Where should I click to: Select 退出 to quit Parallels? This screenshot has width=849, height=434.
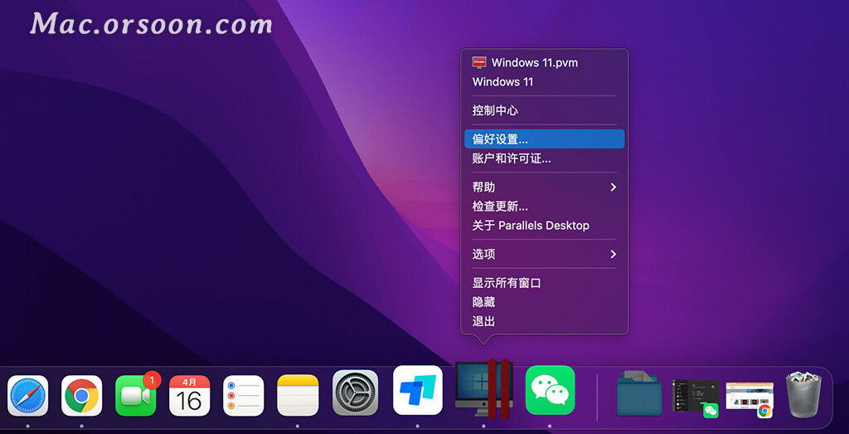(544, 321)
